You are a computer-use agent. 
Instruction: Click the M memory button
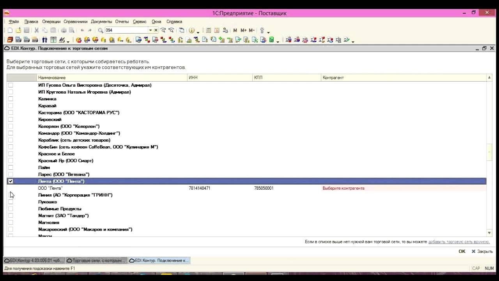click(x=235, y=30)
